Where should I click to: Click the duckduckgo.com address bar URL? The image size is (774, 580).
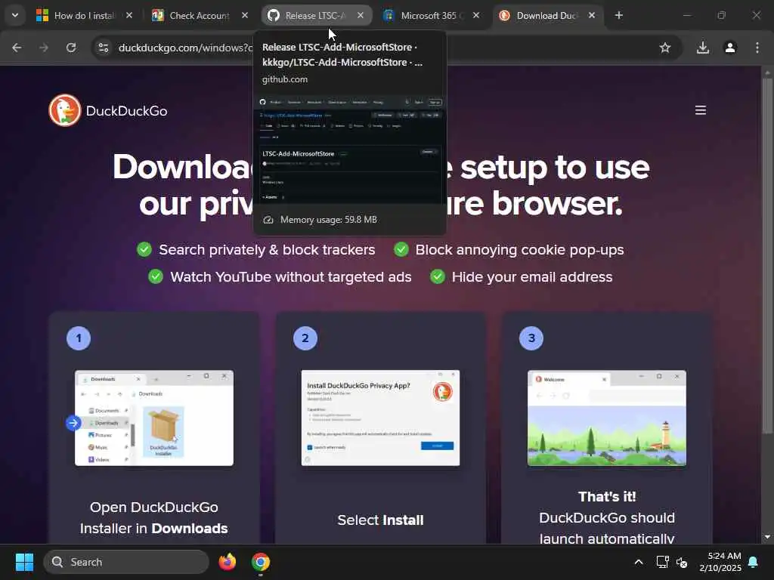tap(186, 48)
